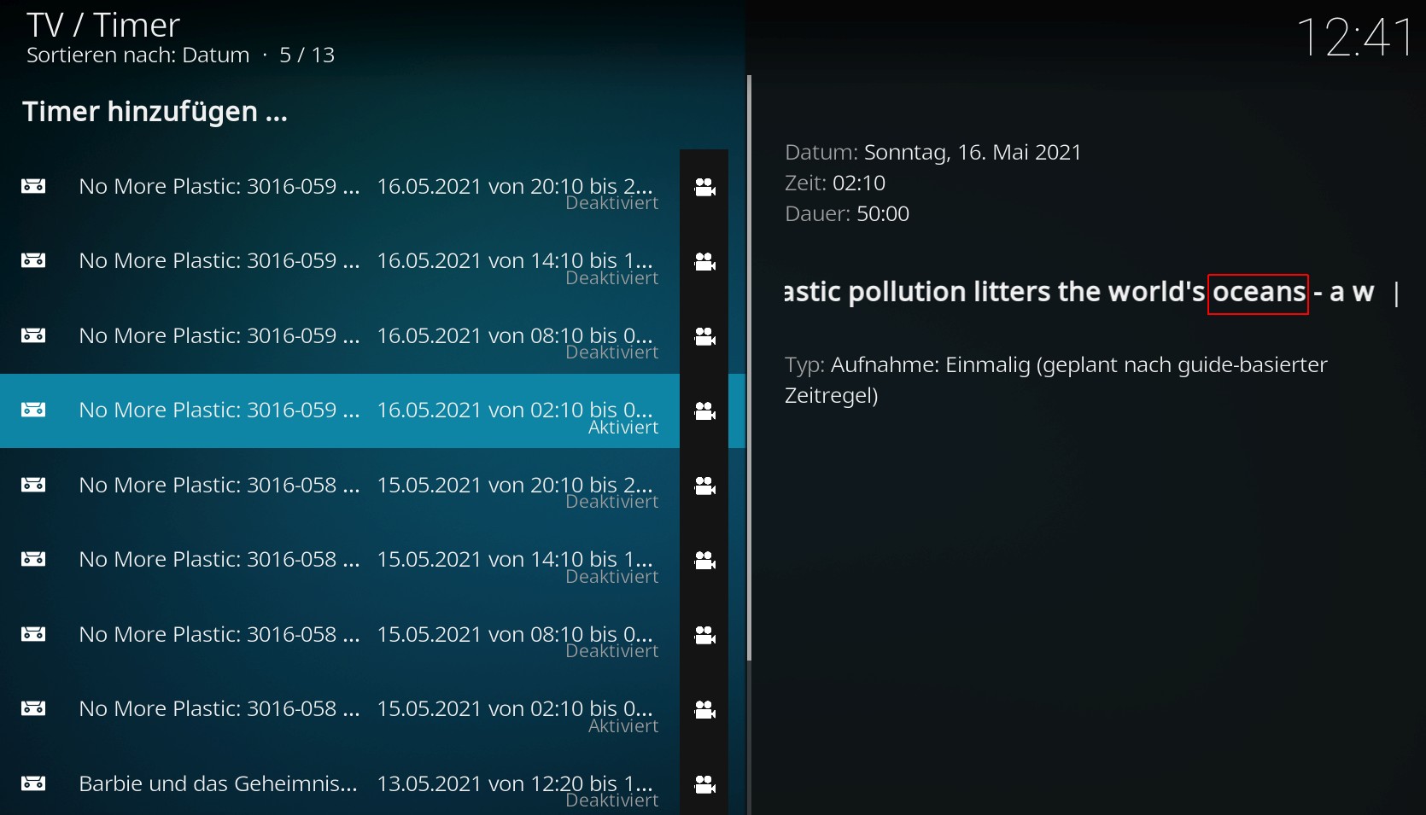Select Timer hinzufügen entry
The image size is (1426, 815).
tap(155, 112)
